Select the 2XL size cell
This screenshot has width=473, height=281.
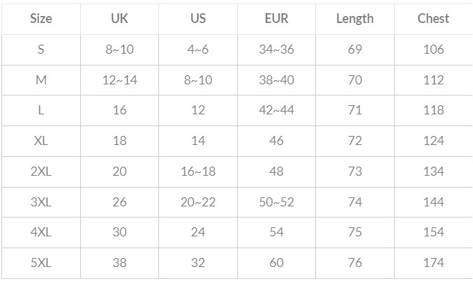click(x=40, y=172)
